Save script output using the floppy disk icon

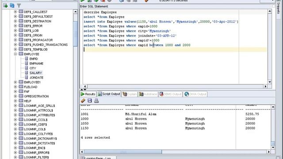click(x=90, y=101)
